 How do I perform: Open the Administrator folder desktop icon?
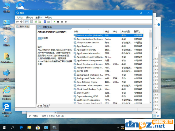(x=6, y=58)
